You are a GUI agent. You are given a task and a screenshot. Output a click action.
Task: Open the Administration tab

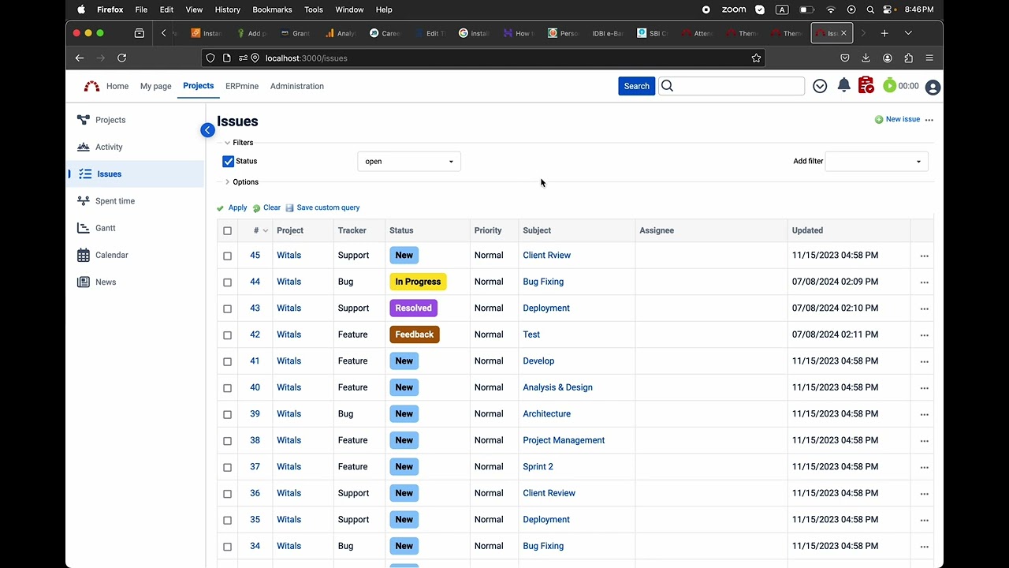tap(297, 86)
